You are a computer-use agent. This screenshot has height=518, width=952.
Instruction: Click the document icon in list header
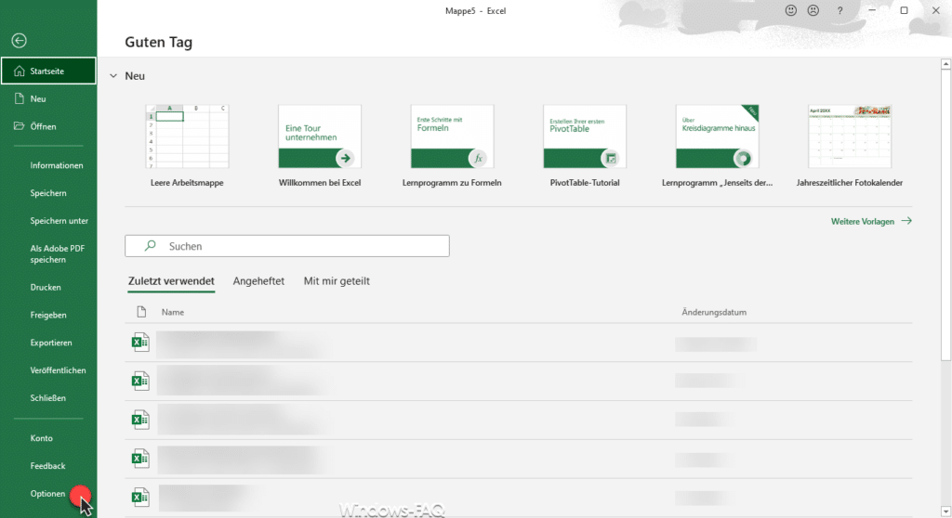141,312
